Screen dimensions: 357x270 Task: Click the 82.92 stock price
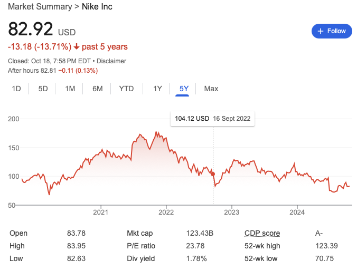point(29,30)
